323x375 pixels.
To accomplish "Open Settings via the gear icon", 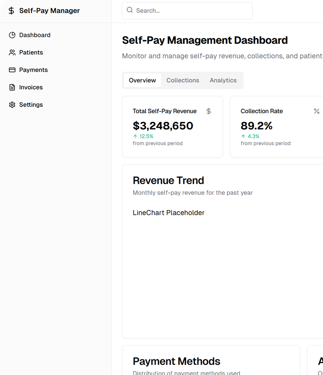I will click(12, 105).
